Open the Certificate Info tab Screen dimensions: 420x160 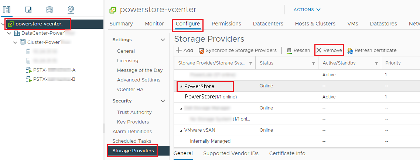pyautogui.click(x=287, y=153)
